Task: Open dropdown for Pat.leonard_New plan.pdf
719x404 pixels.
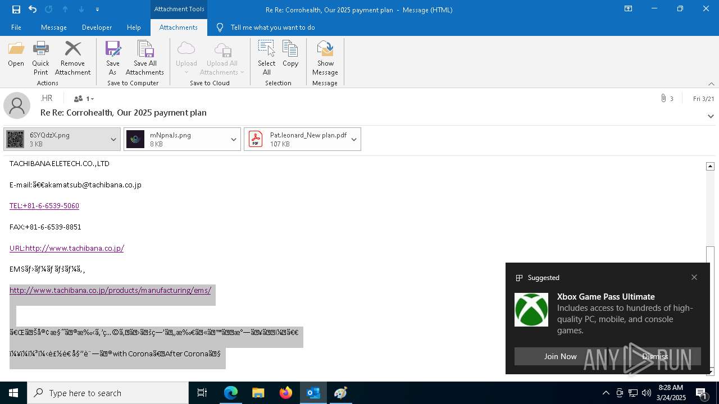Action: pos(354,139)
